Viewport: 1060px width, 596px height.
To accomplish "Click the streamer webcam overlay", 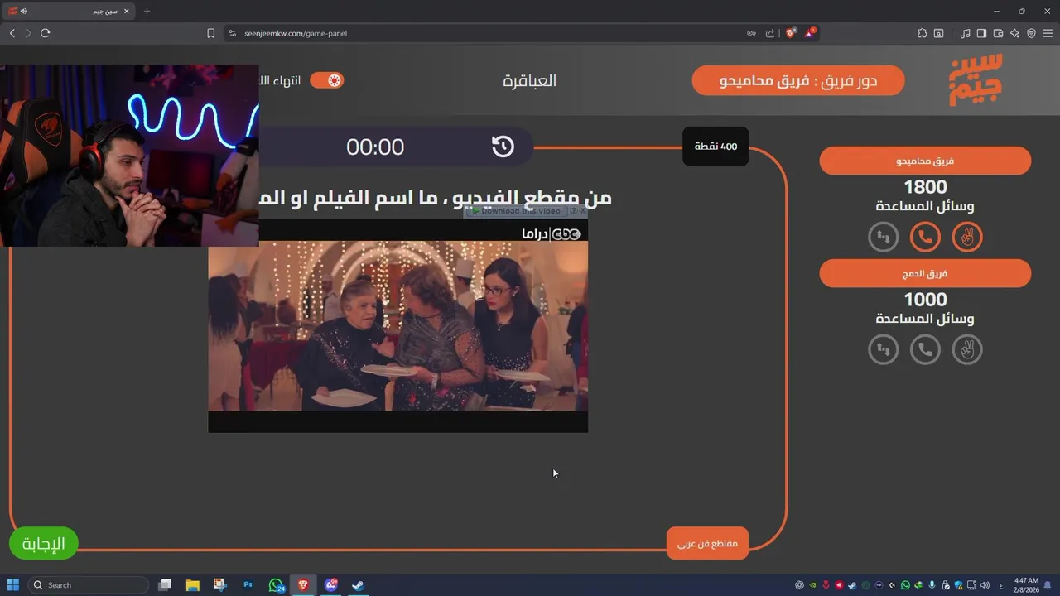I will (129, 156).
